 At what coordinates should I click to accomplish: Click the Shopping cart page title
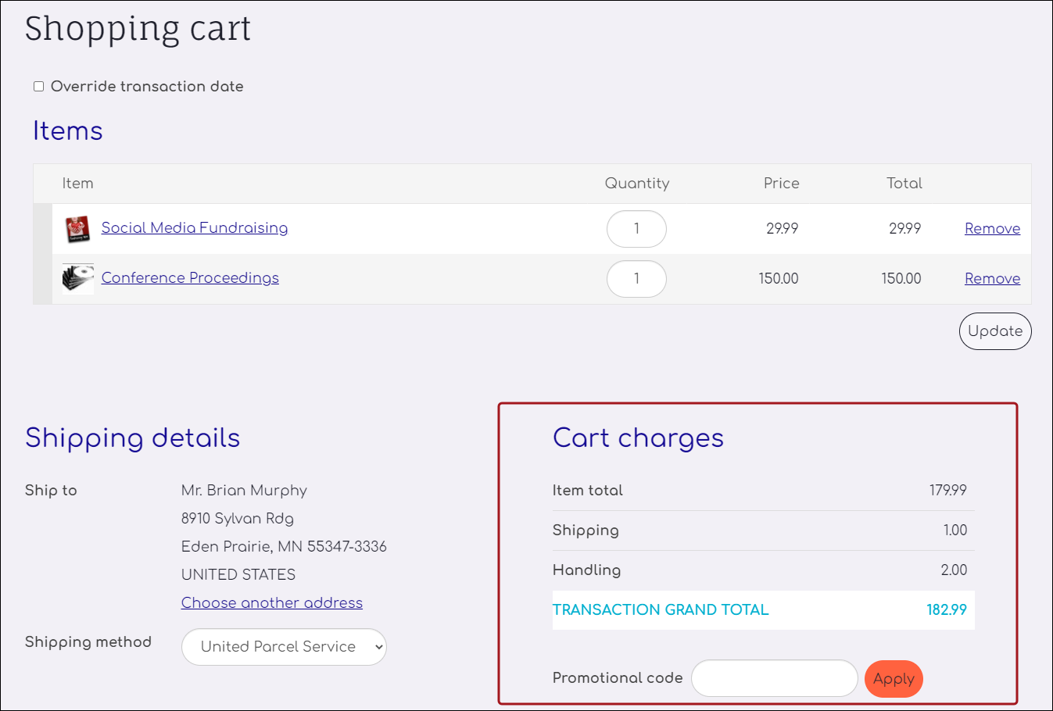point(138,28)
